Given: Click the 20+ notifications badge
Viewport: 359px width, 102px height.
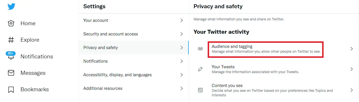Looking at the screenshot, I should 10,54.
